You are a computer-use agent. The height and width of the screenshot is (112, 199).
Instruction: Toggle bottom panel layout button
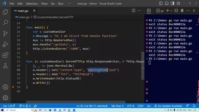pos(167,3)
